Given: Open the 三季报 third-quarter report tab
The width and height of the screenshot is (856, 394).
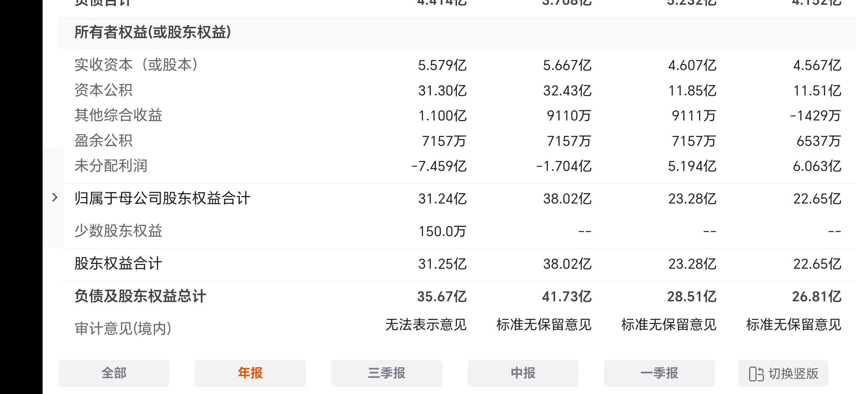Looking at the screenshot, I should click(x=386, y=373).
